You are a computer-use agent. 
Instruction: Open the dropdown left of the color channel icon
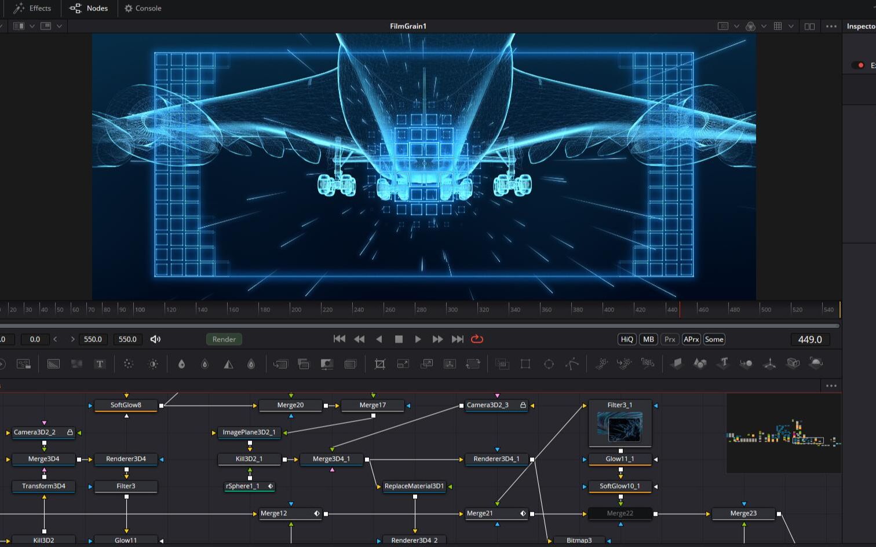pos(736,26)
